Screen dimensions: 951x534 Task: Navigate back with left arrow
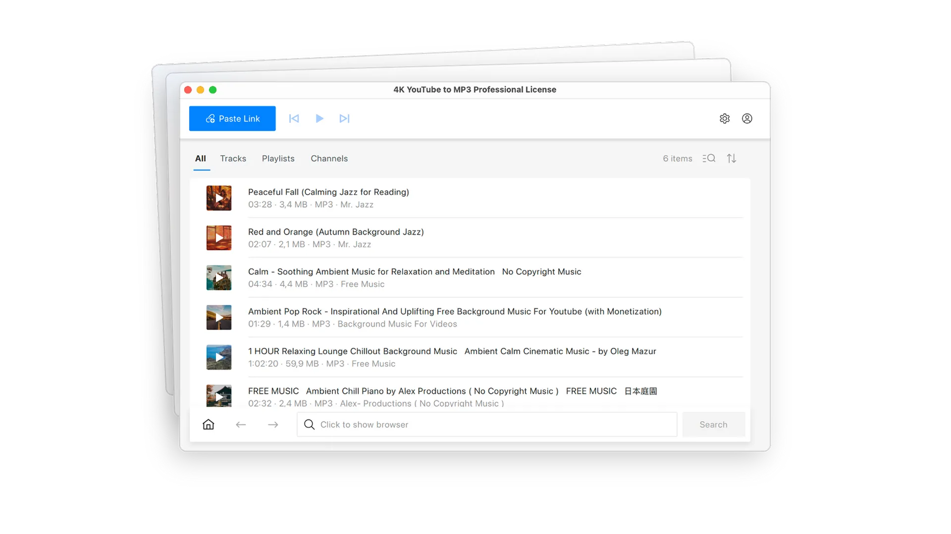241,425
